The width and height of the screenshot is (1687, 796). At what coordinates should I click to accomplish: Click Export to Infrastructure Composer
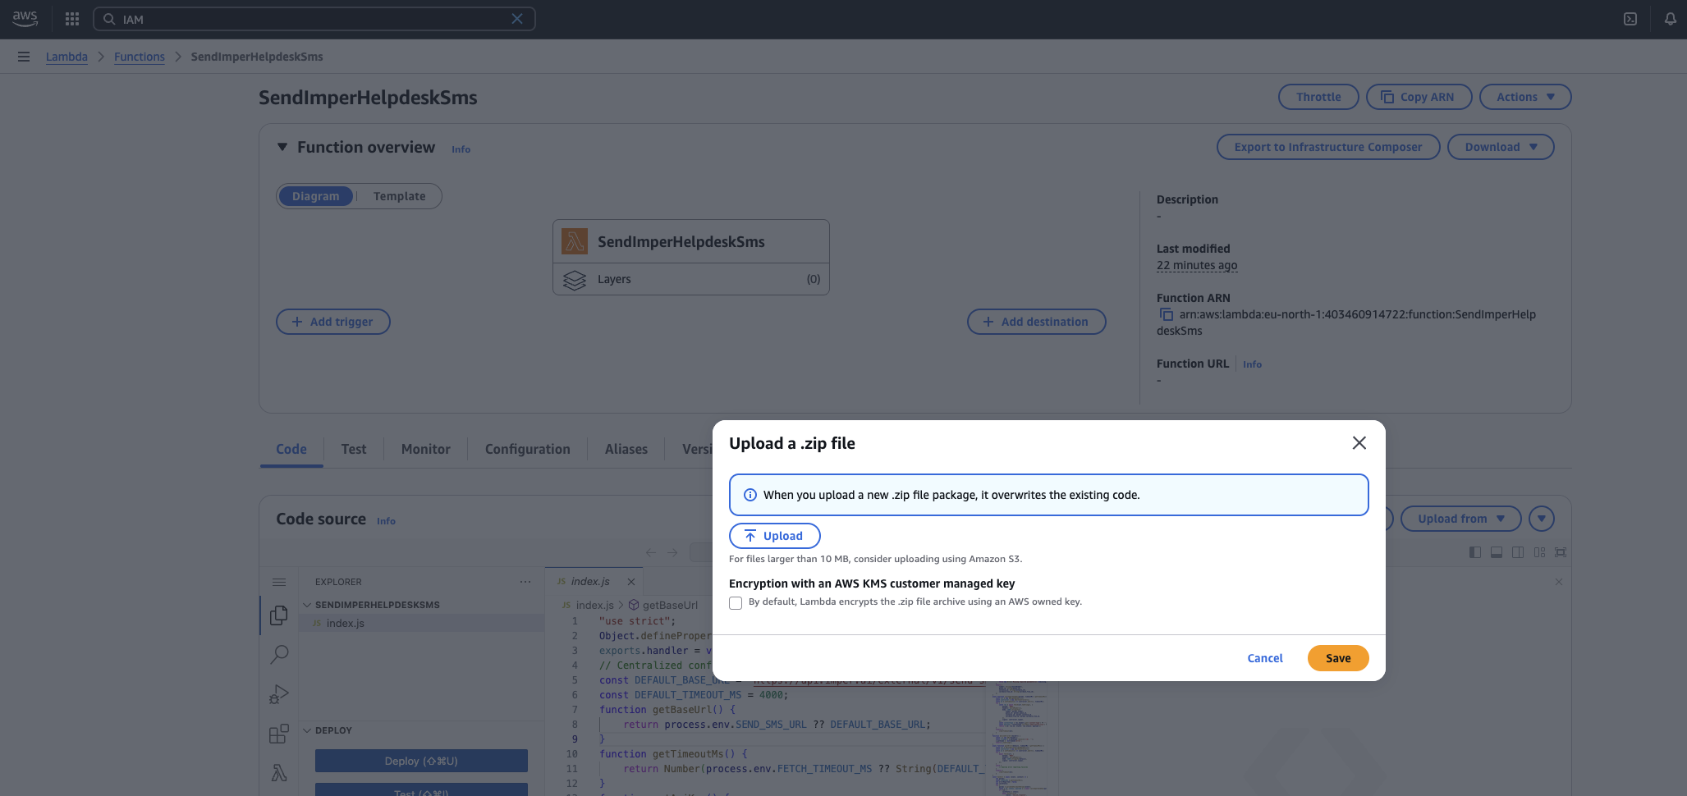[1328, 147]
